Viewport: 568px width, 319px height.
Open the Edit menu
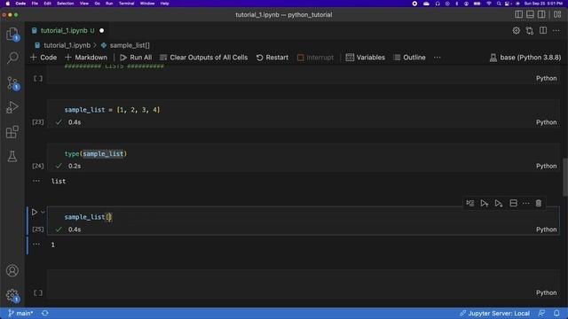coord(47,4)
